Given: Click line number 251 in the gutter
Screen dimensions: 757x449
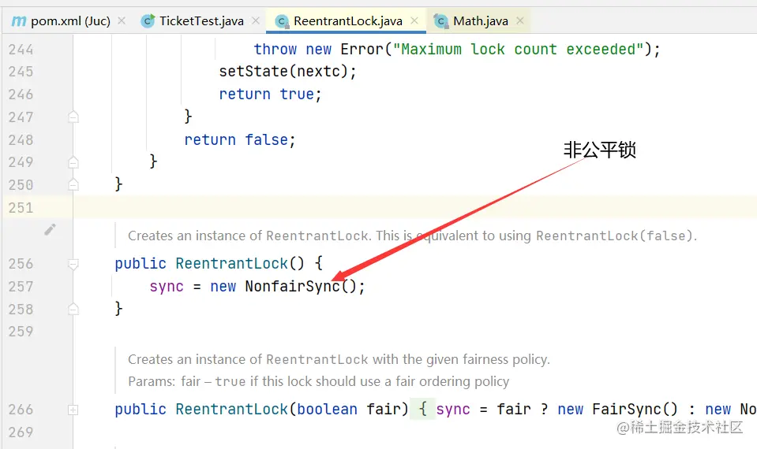Looking at the screenshot, I should (x=21, y=208).
